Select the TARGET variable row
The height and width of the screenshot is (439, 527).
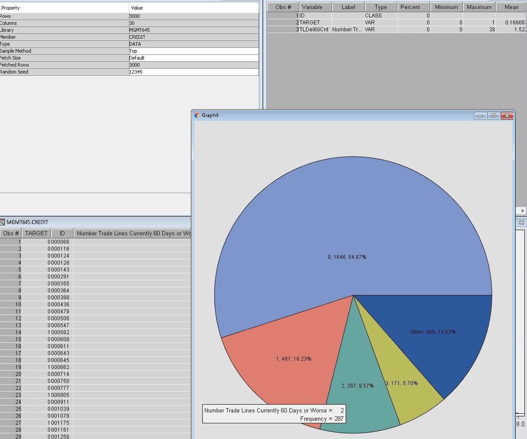tap(397, 22)
